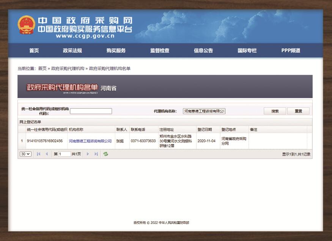Open 监督检查 navigation item
Screen dimensions: 332x241
(160, 50)
